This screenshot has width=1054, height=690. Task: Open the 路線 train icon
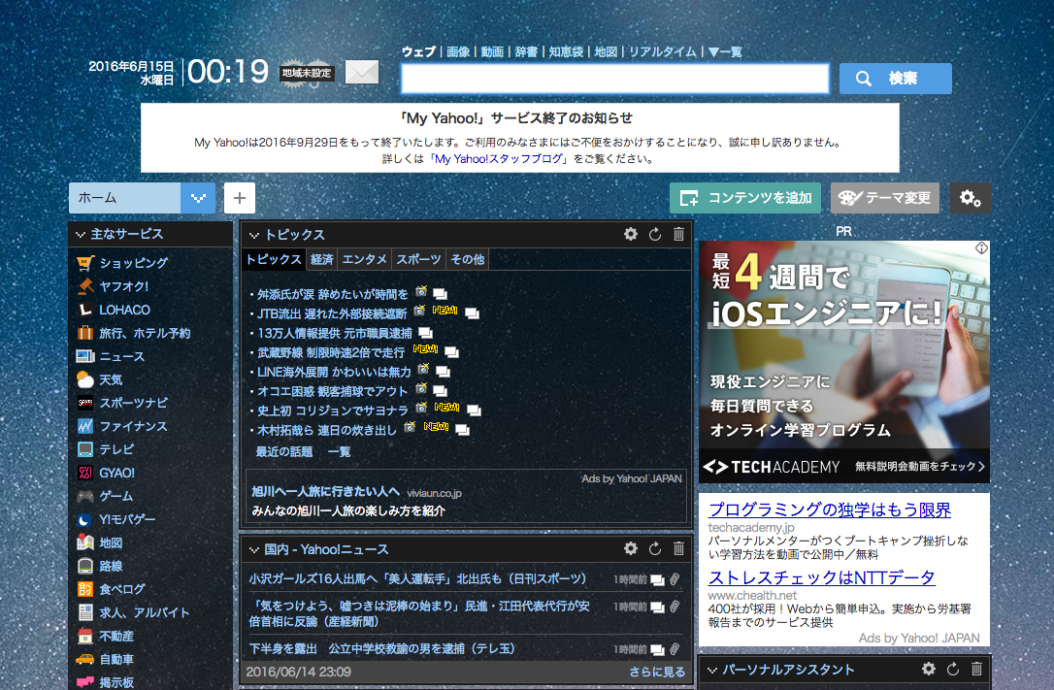click(x=84, y=566)
